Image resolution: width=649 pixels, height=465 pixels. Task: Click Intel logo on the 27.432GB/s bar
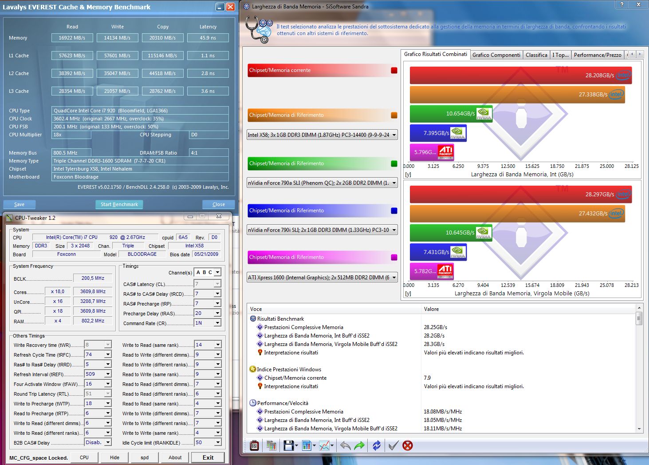616,213
